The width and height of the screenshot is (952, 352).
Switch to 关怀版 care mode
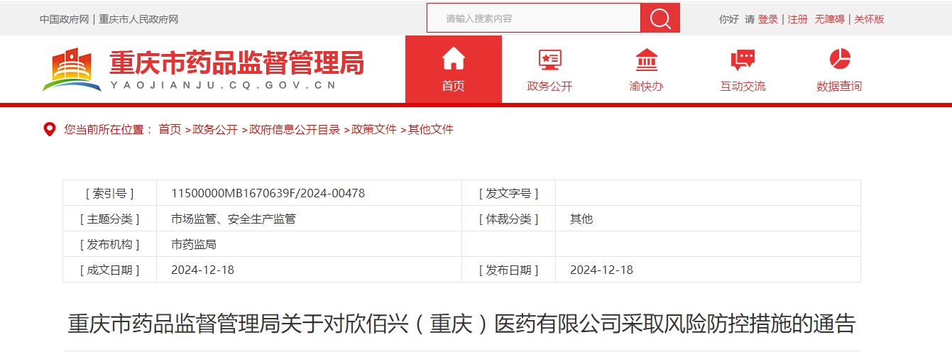tap(869, 19)
